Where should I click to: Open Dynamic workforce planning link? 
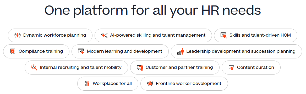click(50, 35)
